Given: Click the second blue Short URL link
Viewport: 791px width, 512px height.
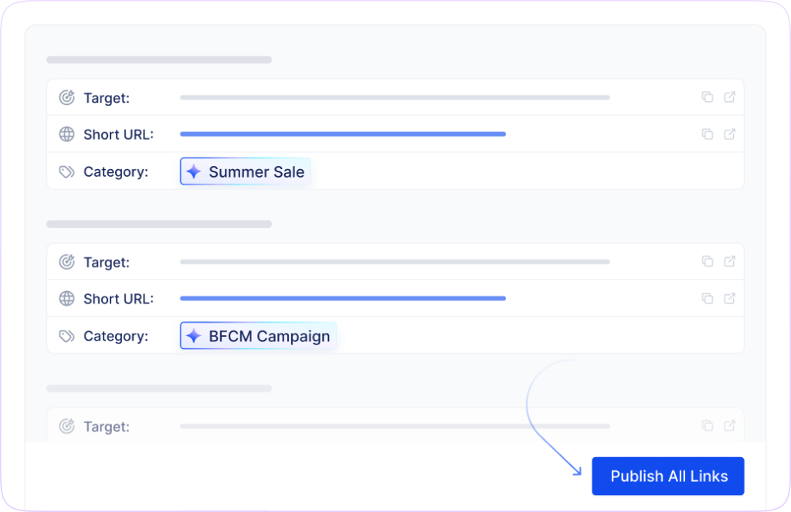Looking at the screenshot, I should (342, 298).
